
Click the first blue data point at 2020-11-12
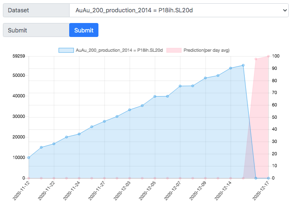coord(29,158)
